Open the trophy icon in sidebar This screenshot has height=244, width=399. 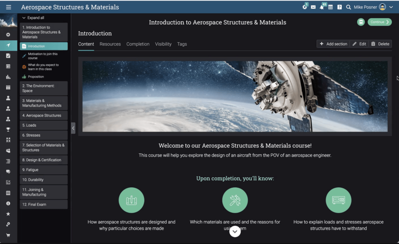8,129
